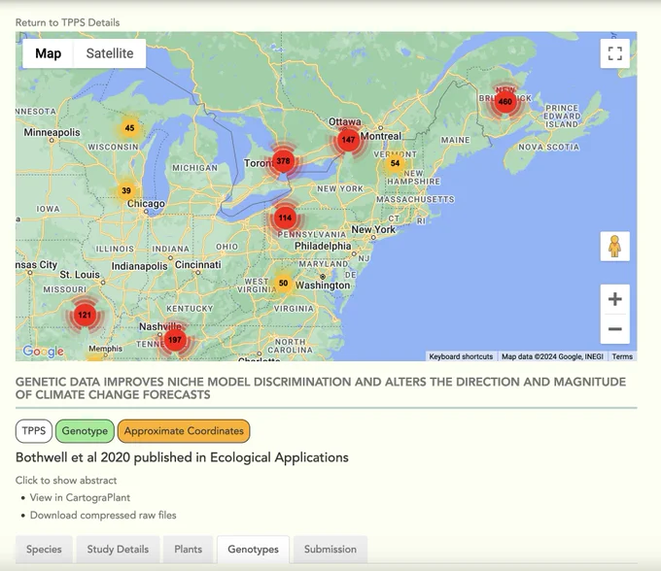The image size is (661, 571).
Task: Click to show abstract
Action: [66, 480]
